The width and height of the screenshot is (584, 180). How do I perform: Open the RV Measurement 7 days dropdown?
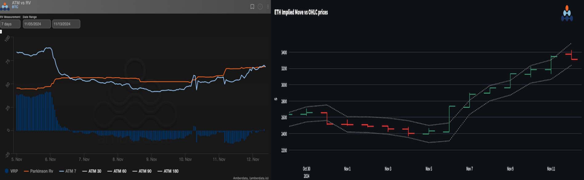tap(10, 24)
